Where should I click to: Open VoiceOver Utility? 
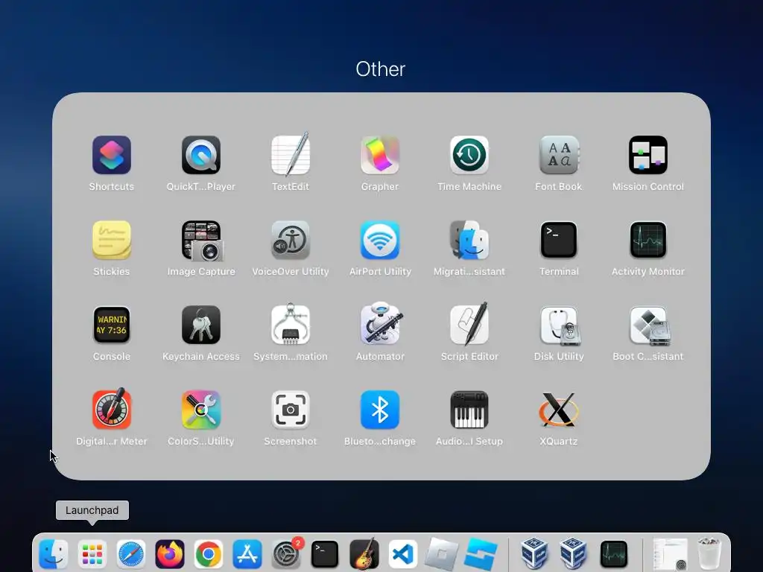point(291,241)
